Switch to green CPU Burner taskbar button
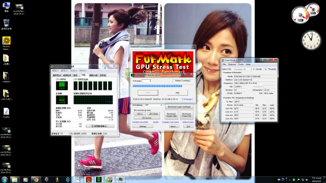 pyautogui.click(x=99, y=179)
